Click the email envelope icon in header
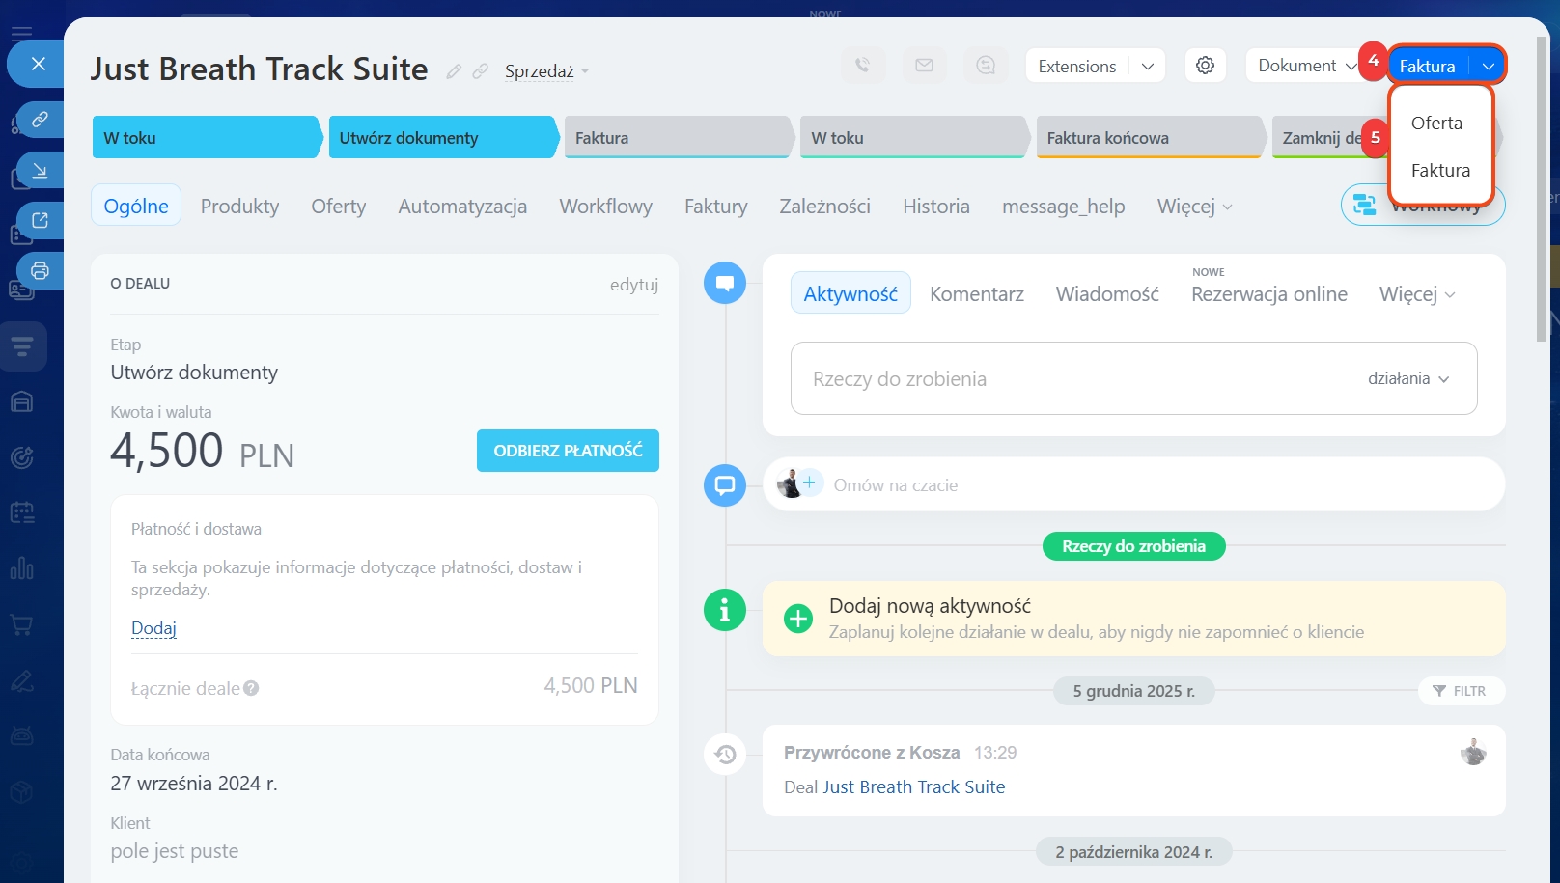The height and width of the screenshot is (883, 1560). pyautogui.click(x=924, y=66)
